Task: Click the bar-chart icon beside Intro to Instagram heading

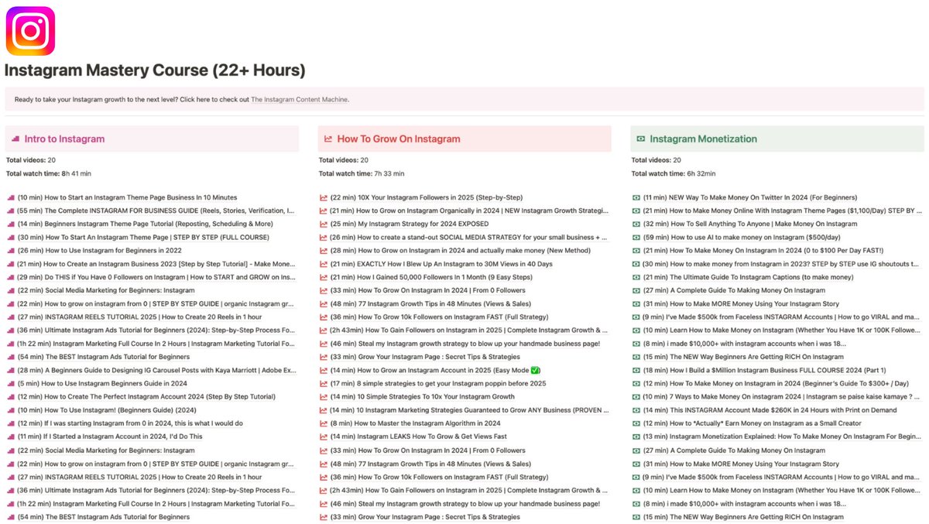Action: point(15,139)
